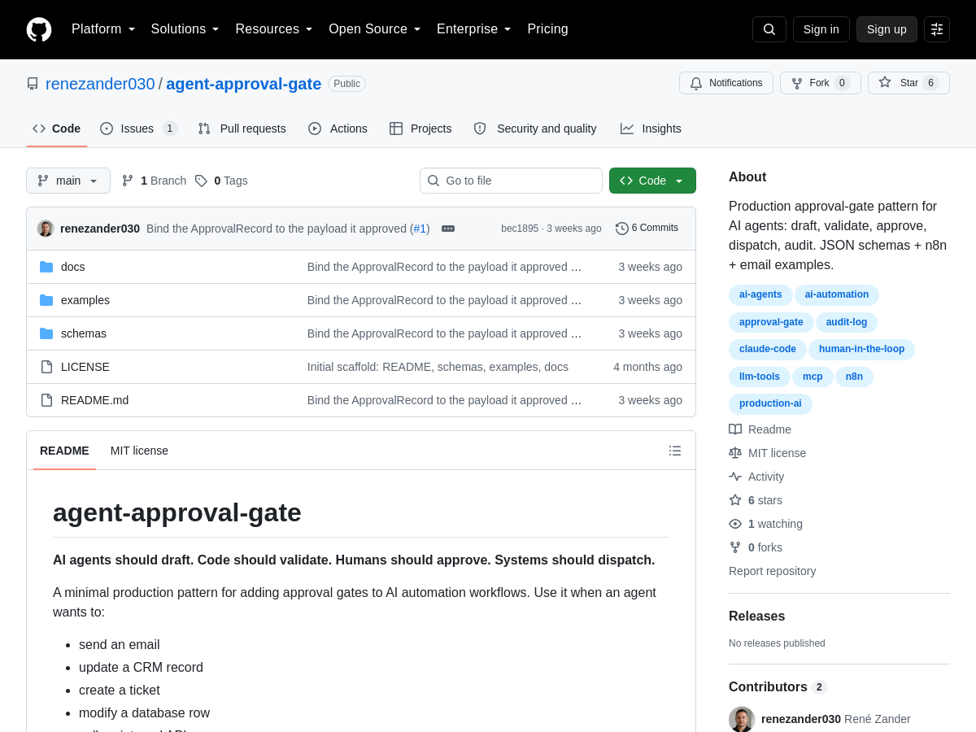Open the examples folder
The width and height of the screenshot is (976, 732).
pos(85,300)
